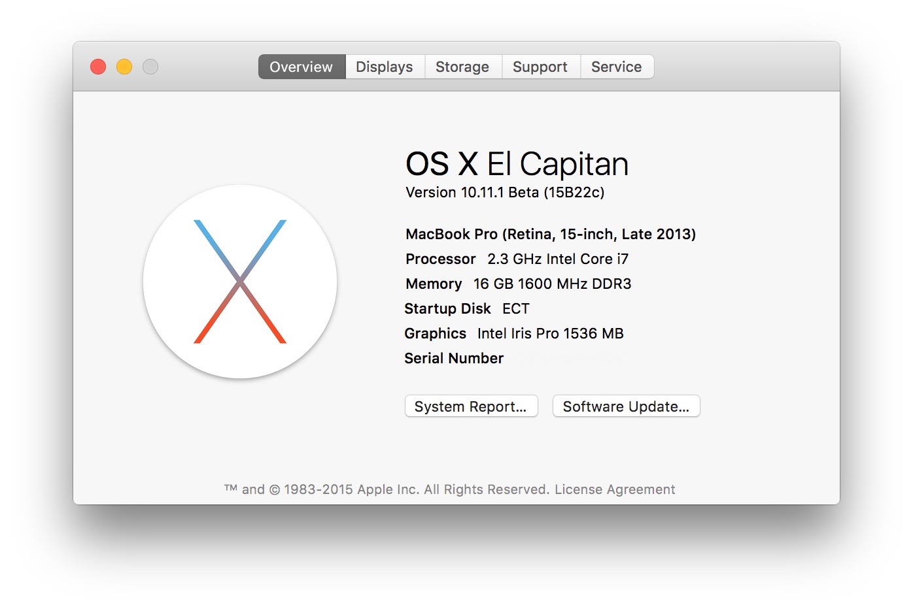This screenshot has width=913, height=609.
Task: Click the MacBook Pro model line
Action: 551,234
